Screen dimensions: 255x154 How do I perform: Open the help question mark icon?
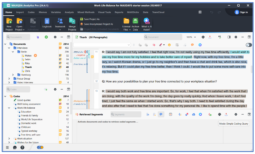coord(22,147)
